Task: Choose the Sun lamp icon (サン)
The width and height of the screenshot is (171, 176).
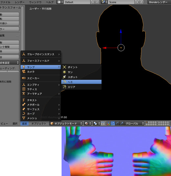Action: pos(64,72)
